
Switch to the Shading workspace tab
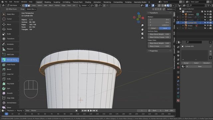point(88,2)
